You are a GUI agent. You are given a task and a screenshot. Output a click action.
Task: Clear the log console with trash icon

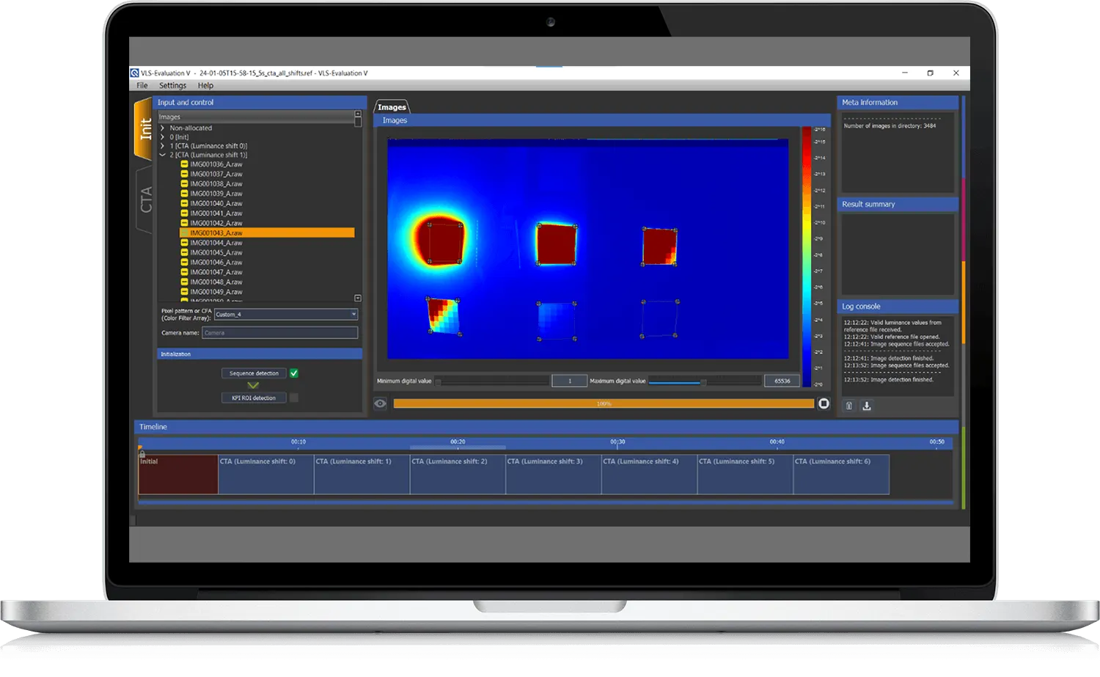[x=848, y=406]
